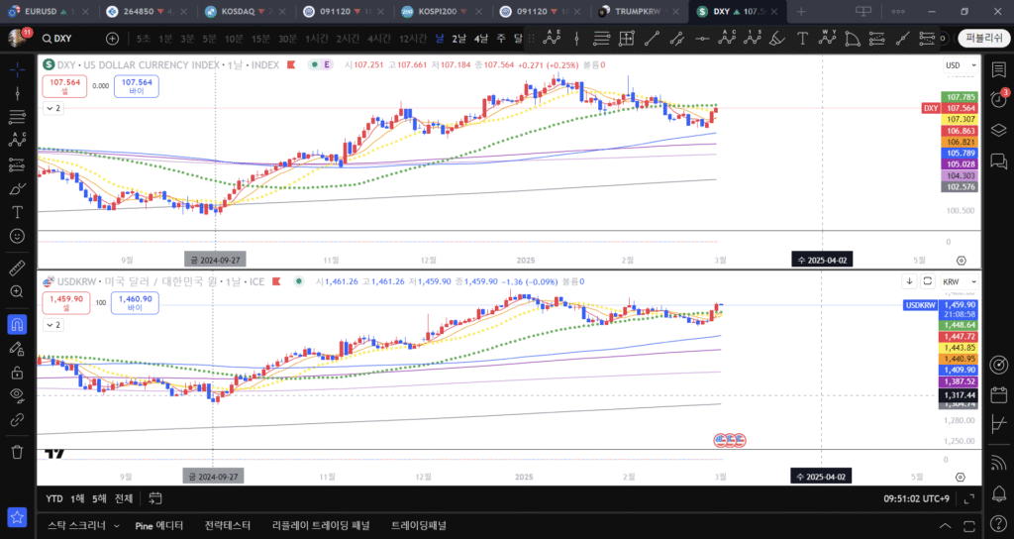Open the 트레이딩패널 tab

tap(419, 525)
